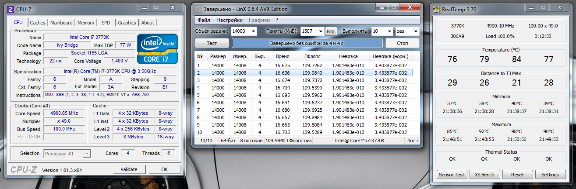Click the Core Speed value field
Screen dimensions: 576x189
click(x=64, y=113)
